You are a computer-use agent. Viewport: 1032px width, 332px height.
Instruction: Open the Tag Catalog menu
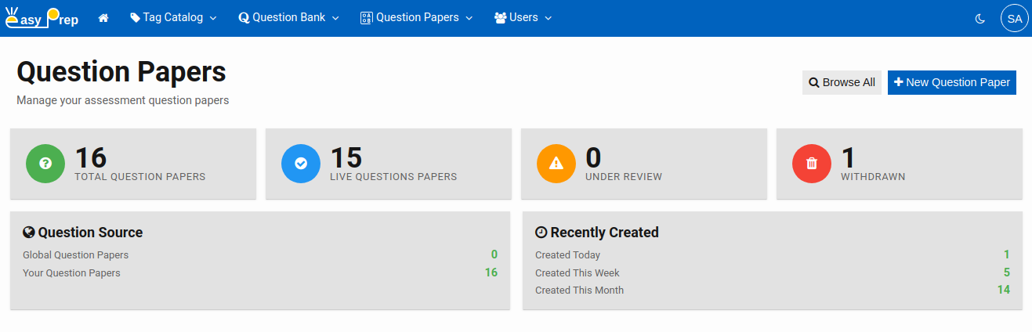click(x=173, y=18)
